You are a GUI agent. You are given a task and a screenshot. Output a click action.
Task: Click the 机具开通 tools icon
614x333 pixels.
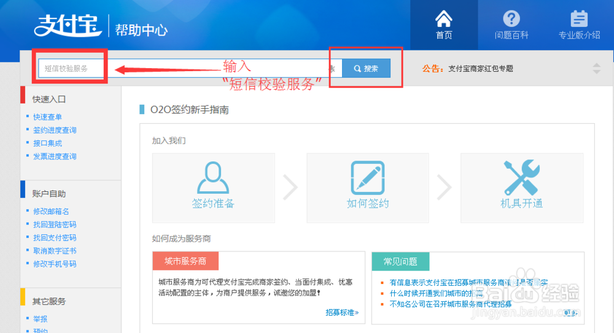pyautogui.click(x=521, y=177)
